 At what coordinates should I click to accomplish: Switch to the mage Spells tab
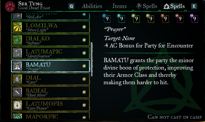[x=147, y=6]
